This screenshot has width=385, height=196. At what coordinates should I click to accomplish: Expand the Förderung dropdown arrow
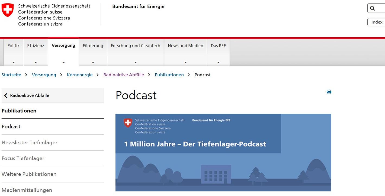(x=93, y=62)
